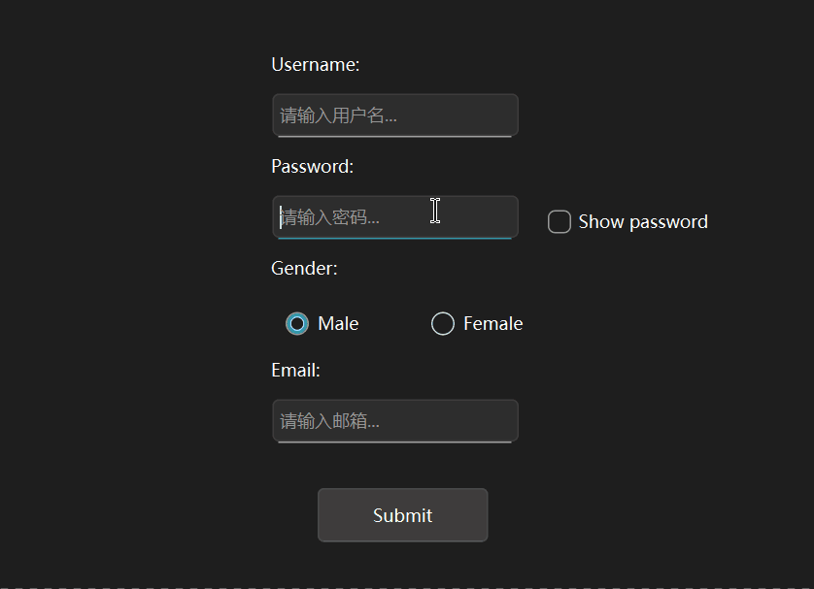Click the "Email:" label text
This screenshot has height=589, width=814.
point(295,371)
